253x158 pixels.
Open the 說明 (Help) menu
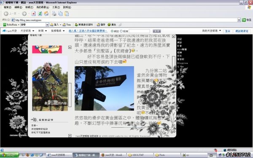67,7
